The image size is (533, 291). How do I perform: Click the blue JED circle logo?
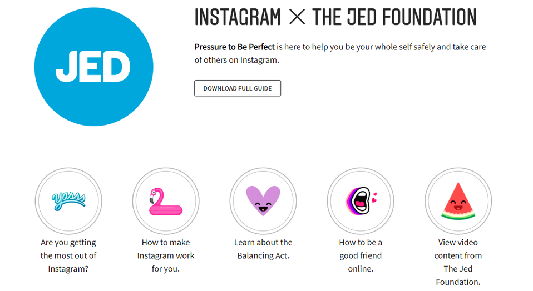point(94,67)
